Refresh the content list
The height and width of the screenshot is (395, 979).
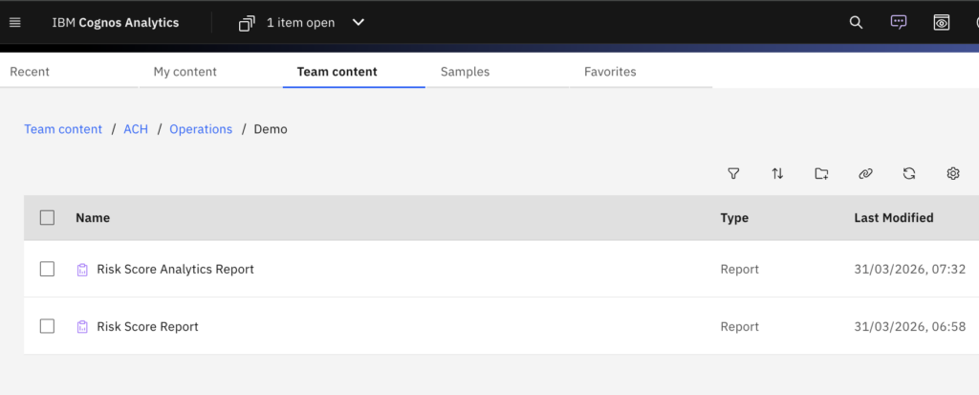coord(909,173)
